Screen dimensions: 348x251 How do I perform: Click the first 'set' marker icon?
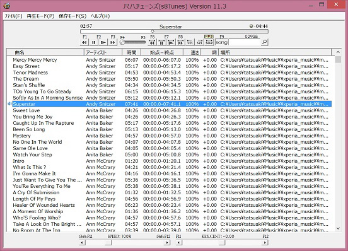pyautogui.click(x=190, y=42)
